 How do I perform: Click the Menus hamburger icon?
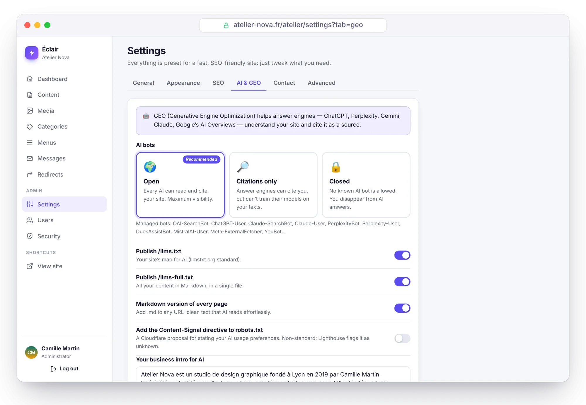tap(30, 143)
